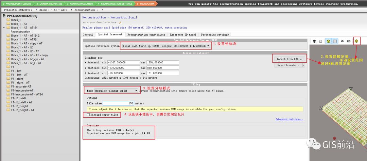Select Block_1 - AT - JZ_xyz - AT item

[28, 59]
